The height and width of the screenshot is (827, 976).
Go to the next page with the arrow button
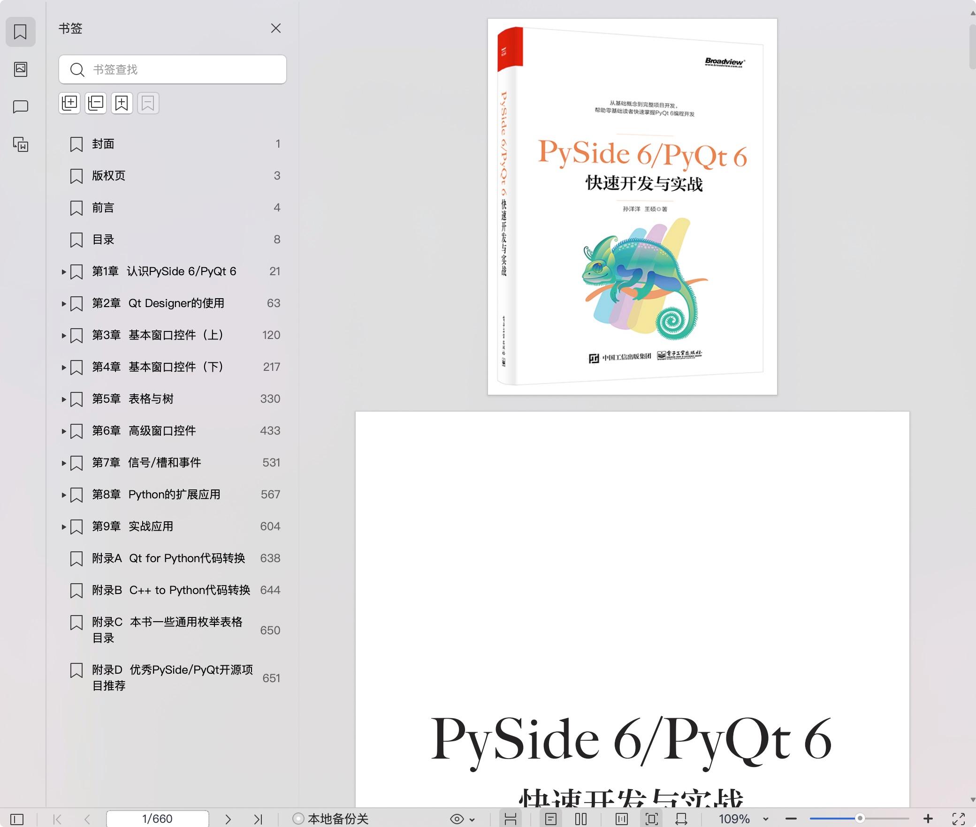coord(229,819)
